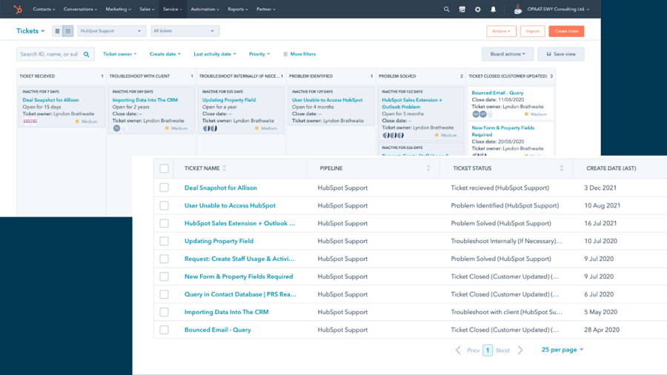Open the Create date filter
Image resolution: width=667 pixels, height=375 pixels.
pyautogui.click(x=165, y=54)
